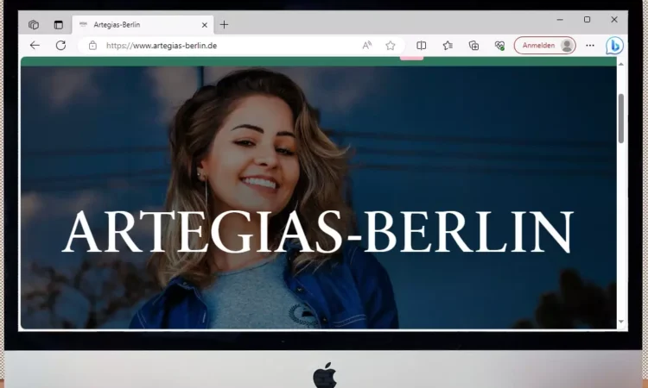Click scrollbar up arrow
The image size is (648, 388).
620,65
